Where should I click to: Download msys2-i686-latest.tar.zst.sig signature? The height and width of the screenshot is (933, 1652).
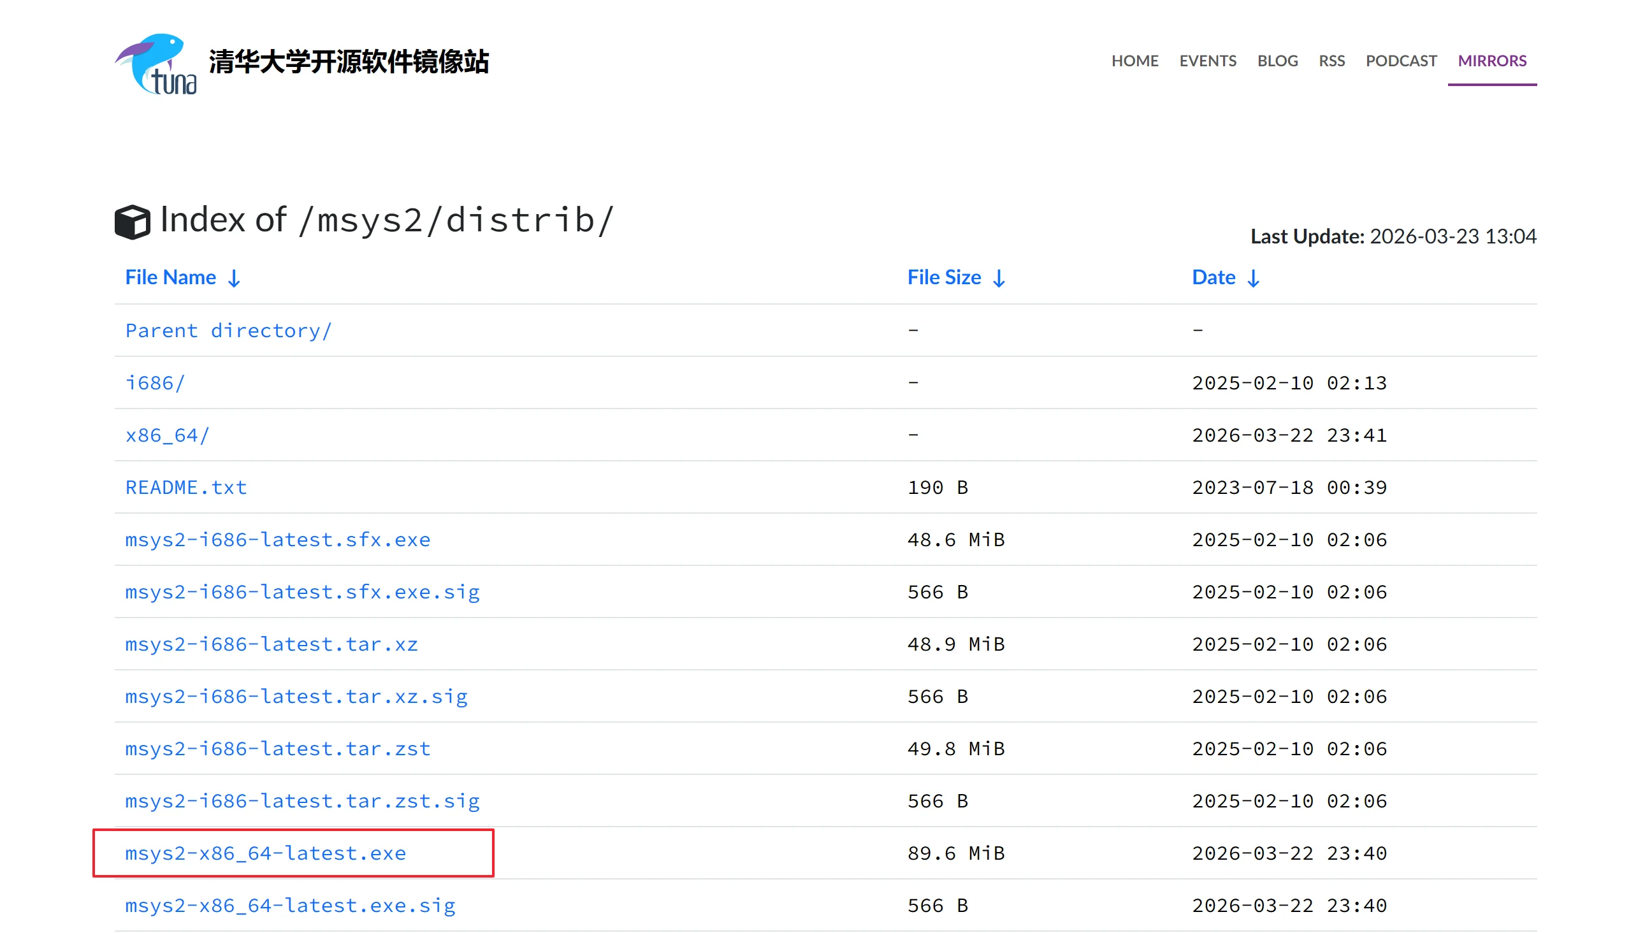302,802
